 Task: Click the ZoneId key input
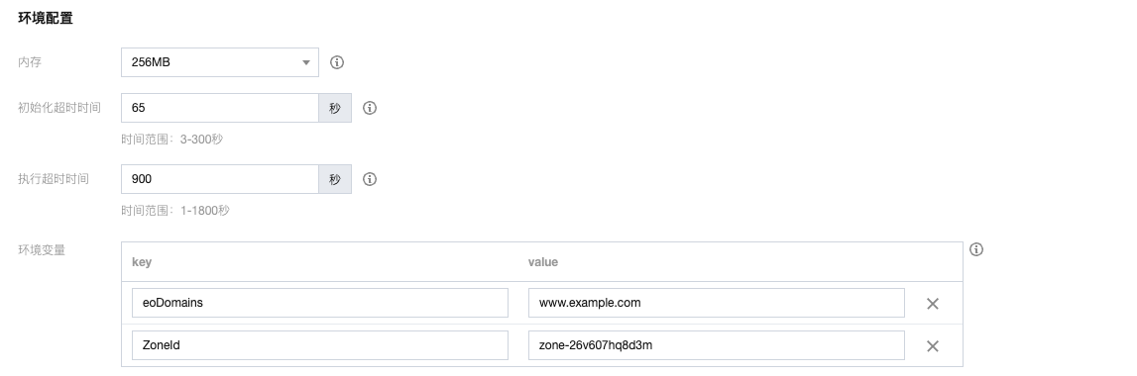pos(320,345)
